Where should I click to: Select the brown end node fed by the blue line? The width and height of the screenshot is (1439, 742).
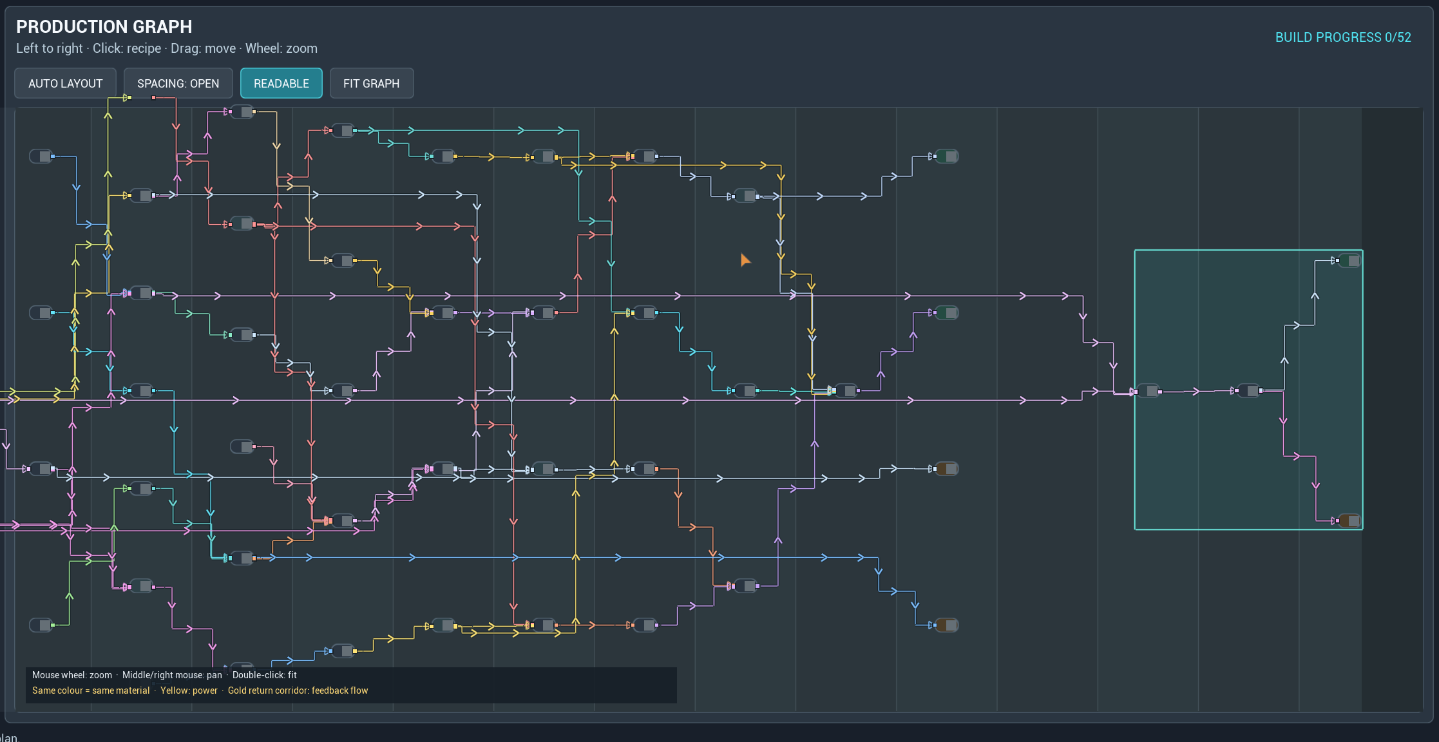[x=947, y=625]
